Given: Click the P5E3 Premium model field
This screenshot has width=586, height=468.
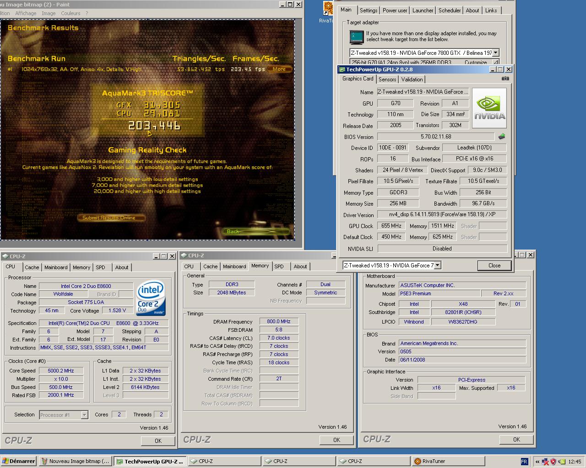Looking at the screenshot, I should click(x=439, y=293).
